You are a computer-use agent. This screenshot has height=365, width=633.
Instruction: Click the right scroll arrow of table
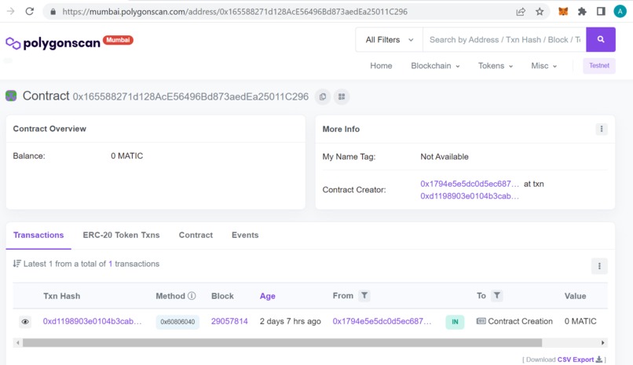602,343
